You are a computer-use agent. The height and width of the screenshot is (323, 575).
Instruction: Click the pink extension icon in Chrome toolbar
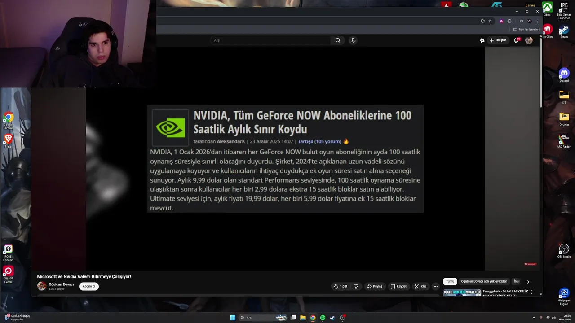pyautogui.click(x=501, y=21)
